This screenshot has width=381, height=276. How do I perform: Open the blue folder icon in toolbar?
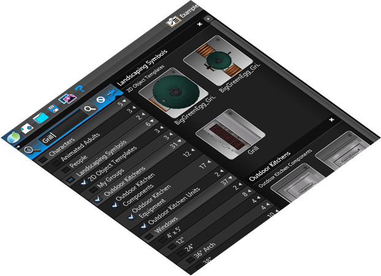42,117
